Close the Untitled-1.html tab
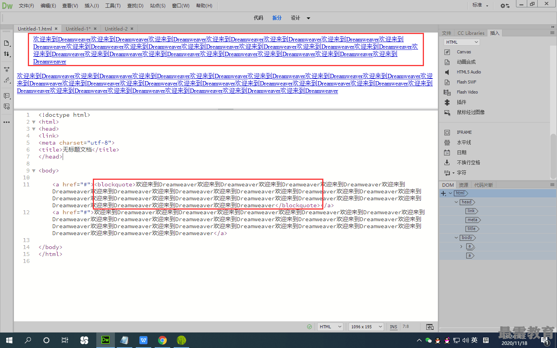557x348 pixels. click(x=56, y=29)
